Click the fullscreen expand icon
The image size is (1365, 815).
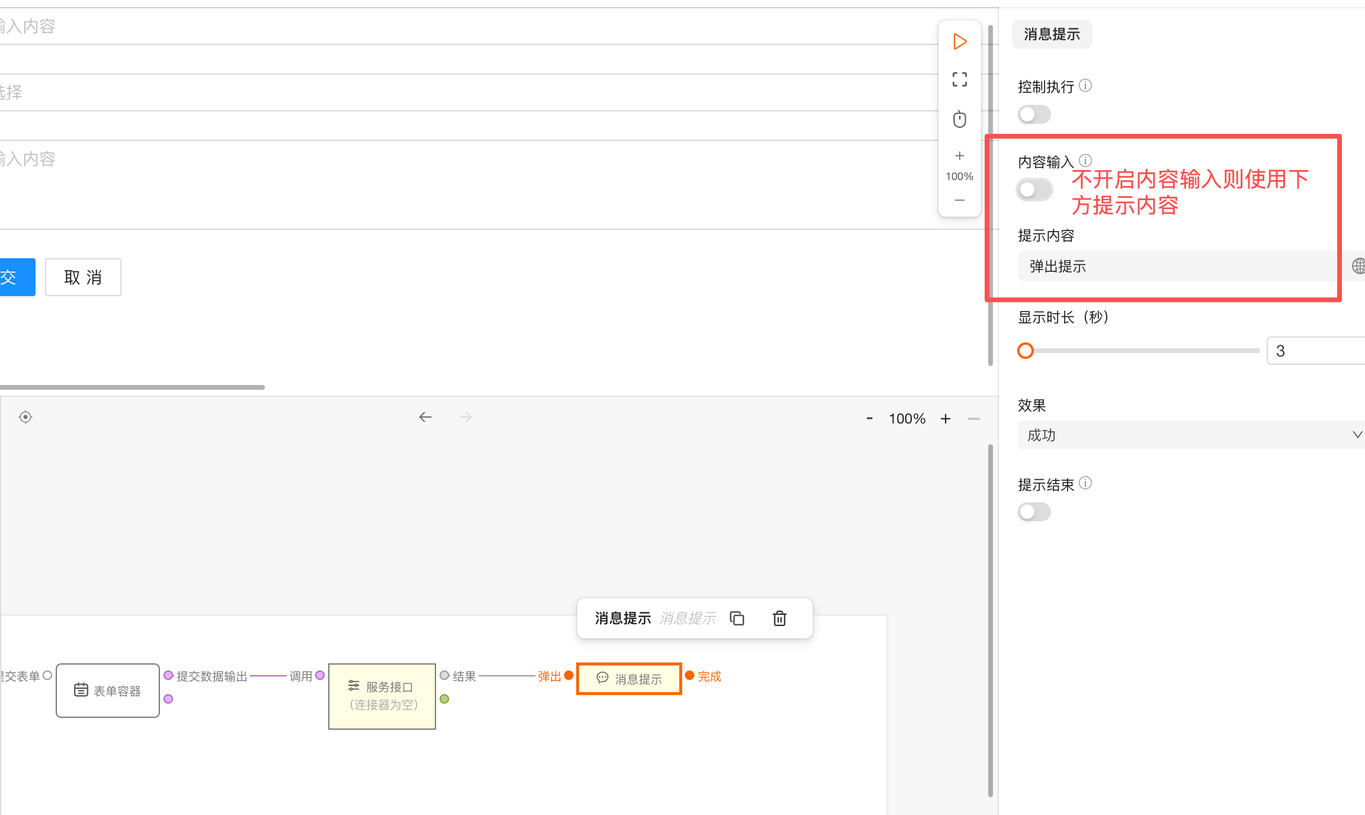(960, 79)
